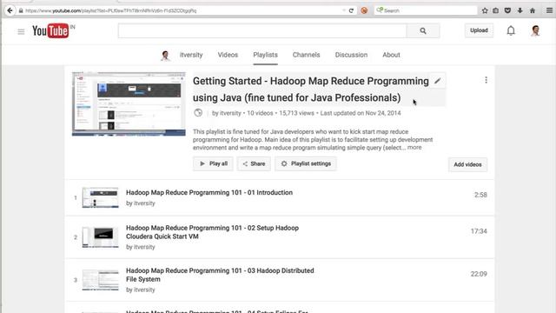Click the YouTube search magnifier button
The width and height of the screenshot is (556, 313).
point(423,31)
